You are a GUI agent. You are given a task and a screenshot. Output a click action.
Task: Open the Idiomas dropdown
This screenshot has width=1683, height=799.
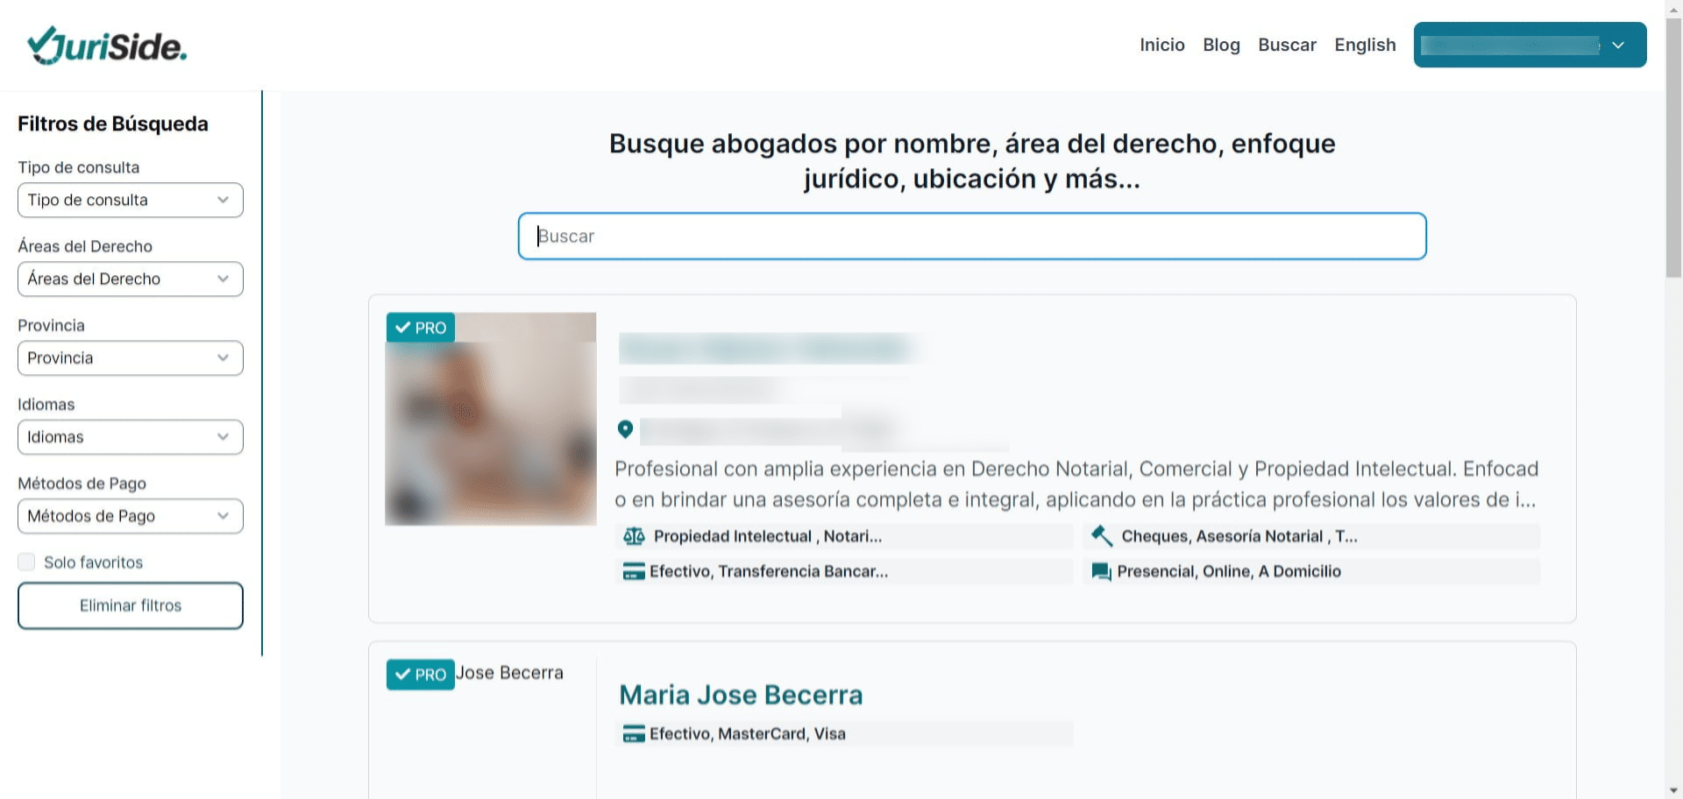click(130, 436)
